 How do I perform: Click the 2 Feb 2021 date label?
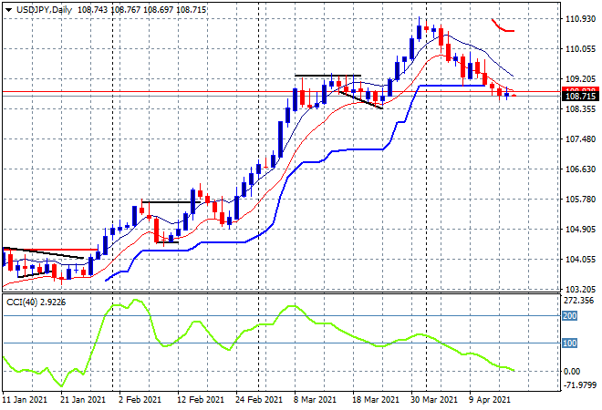tap(140, 400)
